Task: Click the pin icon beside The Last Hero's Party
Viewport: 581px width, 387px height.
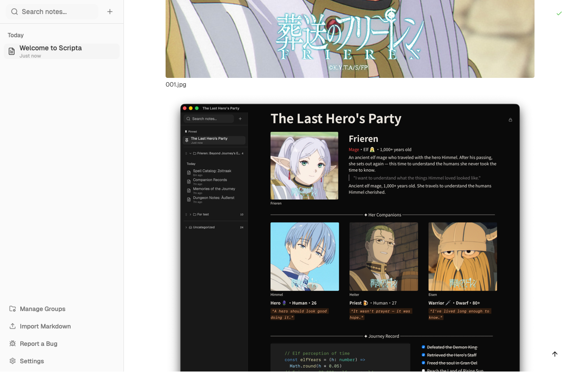Action: pyautogui.click(x=187, y=140)
